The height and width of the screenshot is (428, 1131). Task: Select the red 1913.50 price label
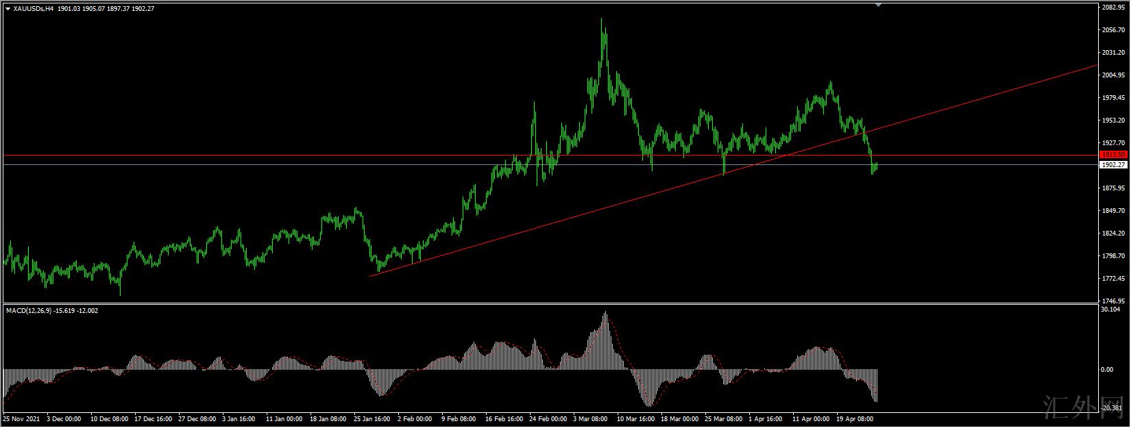(1112, 155)
